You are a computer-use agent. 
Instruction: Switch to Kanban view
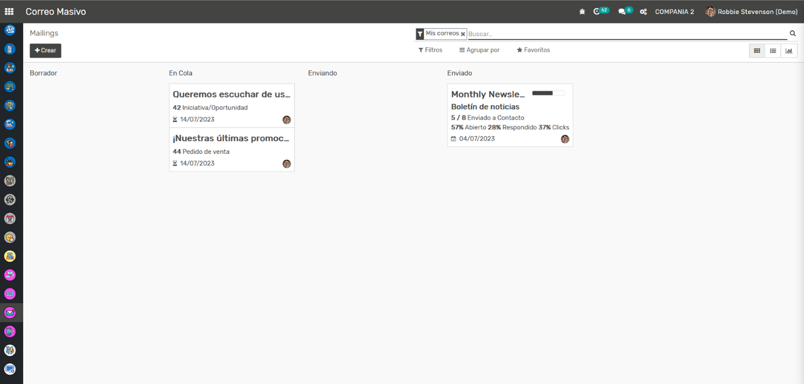(x=757, y=51)
